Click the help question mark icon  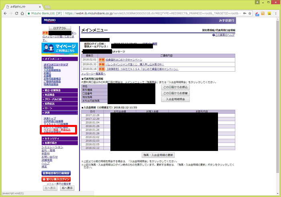click(x=214, y=35)
